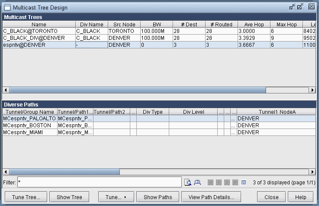Screen dimensions: 319x206
Task: Click the filter query icon beside Filter field
Action: pos(188,182)
